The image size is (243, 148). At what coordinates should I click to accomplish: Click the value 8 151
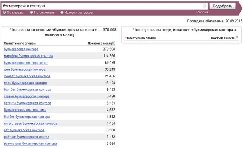point(111,103)
